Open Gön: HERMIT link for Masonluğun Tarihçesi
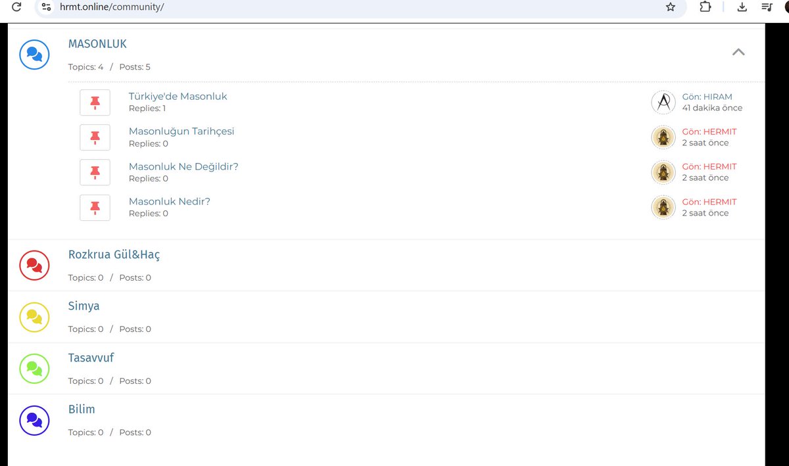Image resolution: width=789 pixels, height=466 pixels. tap(709, 131)
